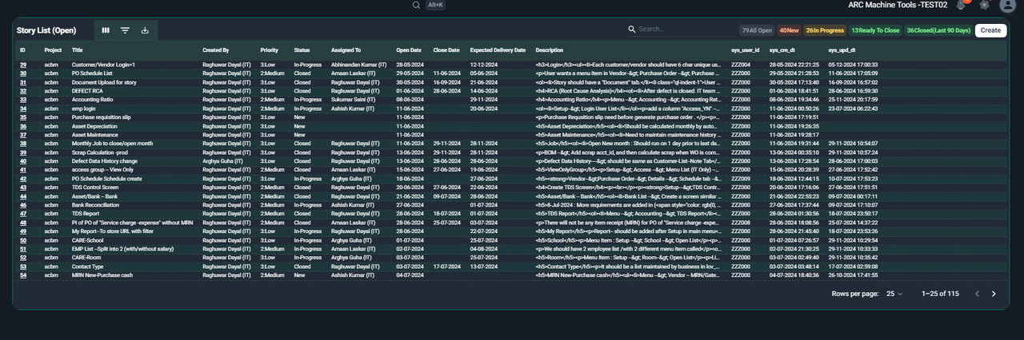Select title 'Accounting Ratio'

tap(92, 100)
